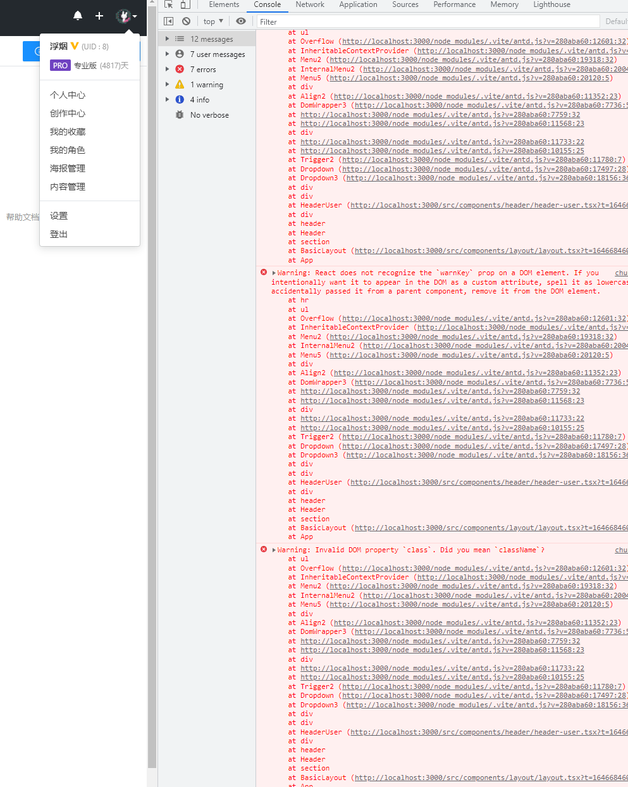
Task: Open the top frame context dropdown
Action: [213, 21]
